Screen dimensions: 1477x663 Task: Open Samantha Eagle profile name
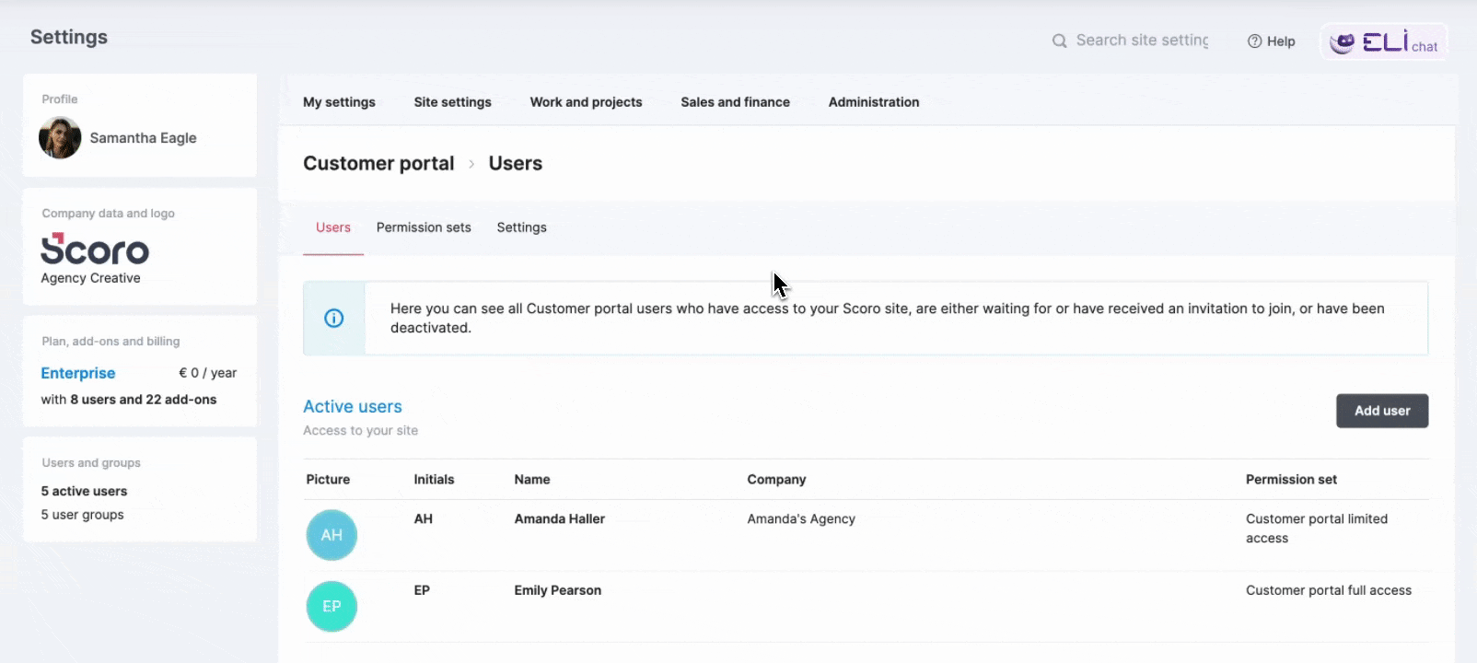(x=143, y=138)
